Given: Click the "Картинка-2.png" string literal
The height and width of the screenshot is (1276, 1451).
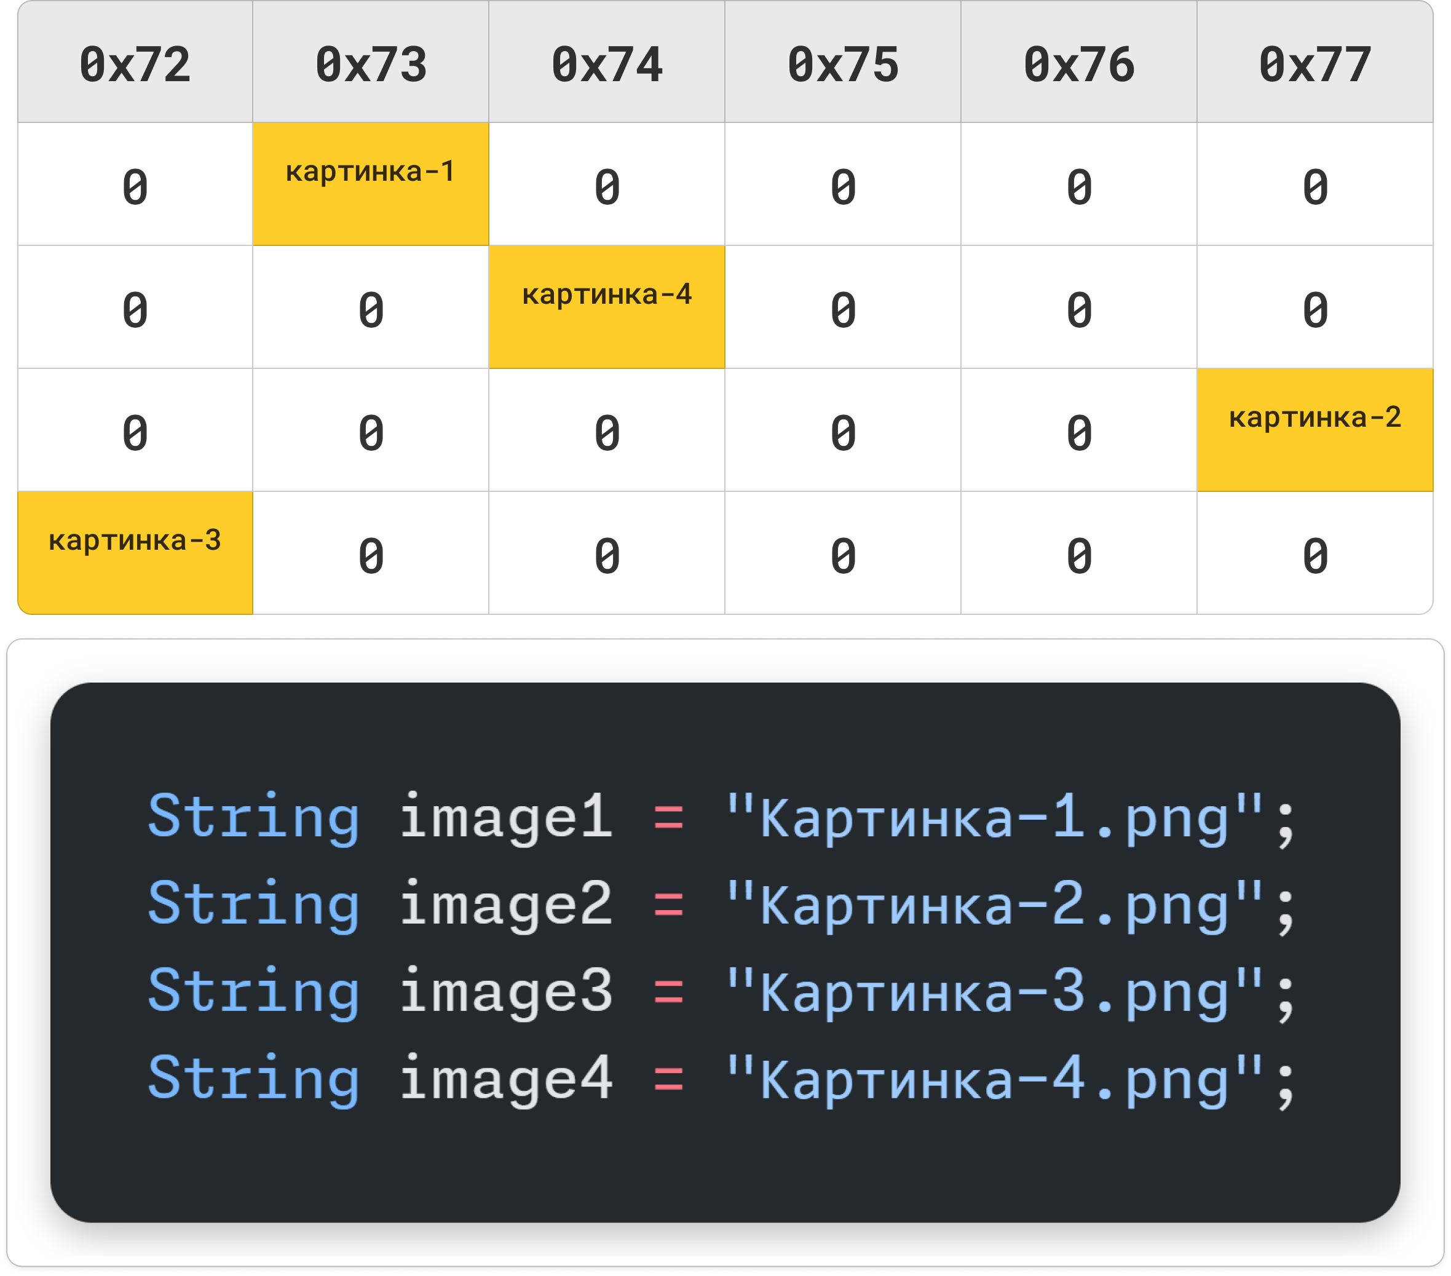Looking at the screenshot, I should pyautogui.click(x=994, y=905).
